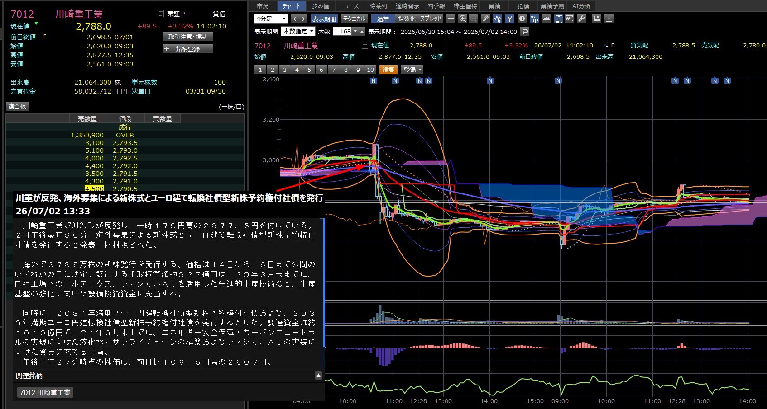
Task: Click the last N news marker on chart
Action: click(x=727, y=81)
